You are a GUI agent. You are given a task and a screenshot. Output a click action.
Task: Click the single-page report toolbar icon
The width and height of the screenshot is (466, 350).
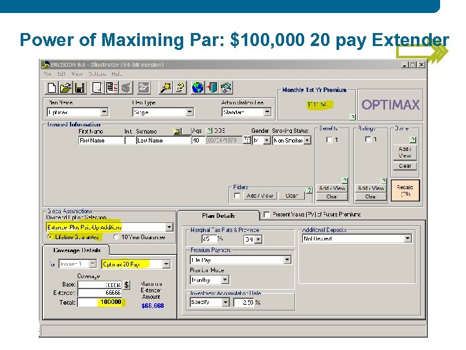pos(97,87)
